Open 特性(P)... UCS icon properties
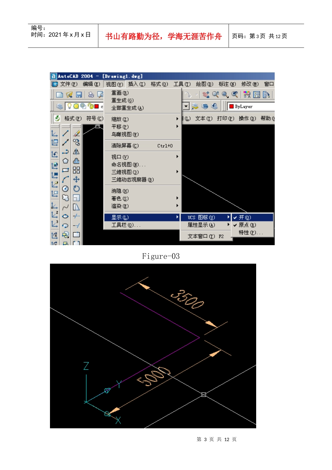 [252, 233]
